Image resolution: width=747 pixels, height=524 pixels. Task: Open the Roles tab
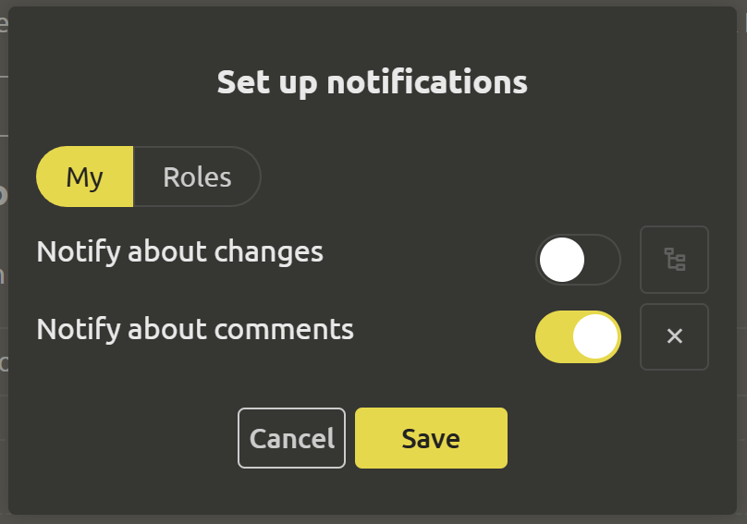[197, 177]
